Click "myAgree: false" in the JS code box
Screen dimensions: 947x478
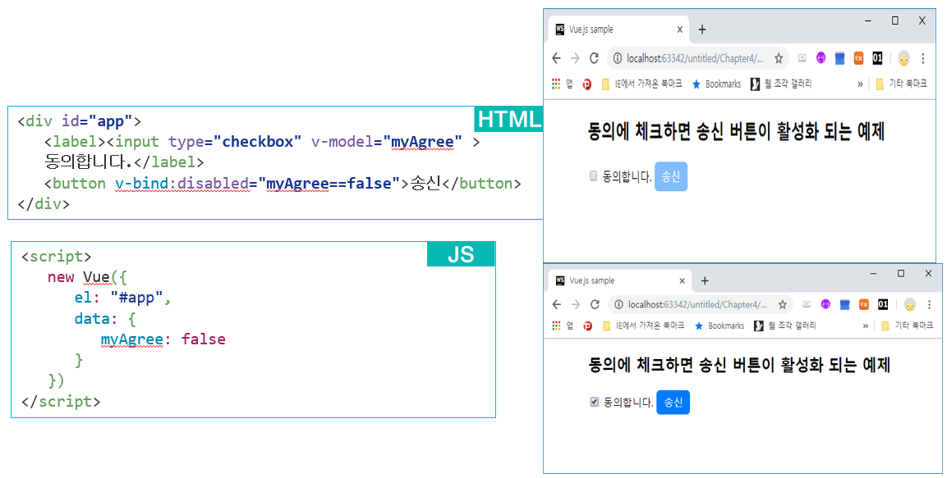coord(163,339)
